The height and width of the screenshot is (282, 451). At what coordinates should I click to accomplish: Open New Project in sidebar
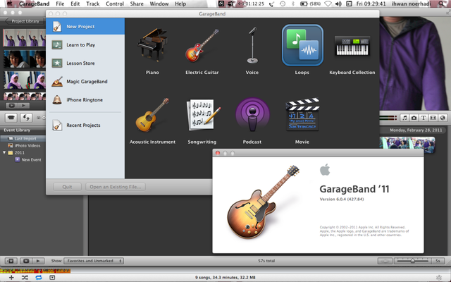[x=85, y=27]
